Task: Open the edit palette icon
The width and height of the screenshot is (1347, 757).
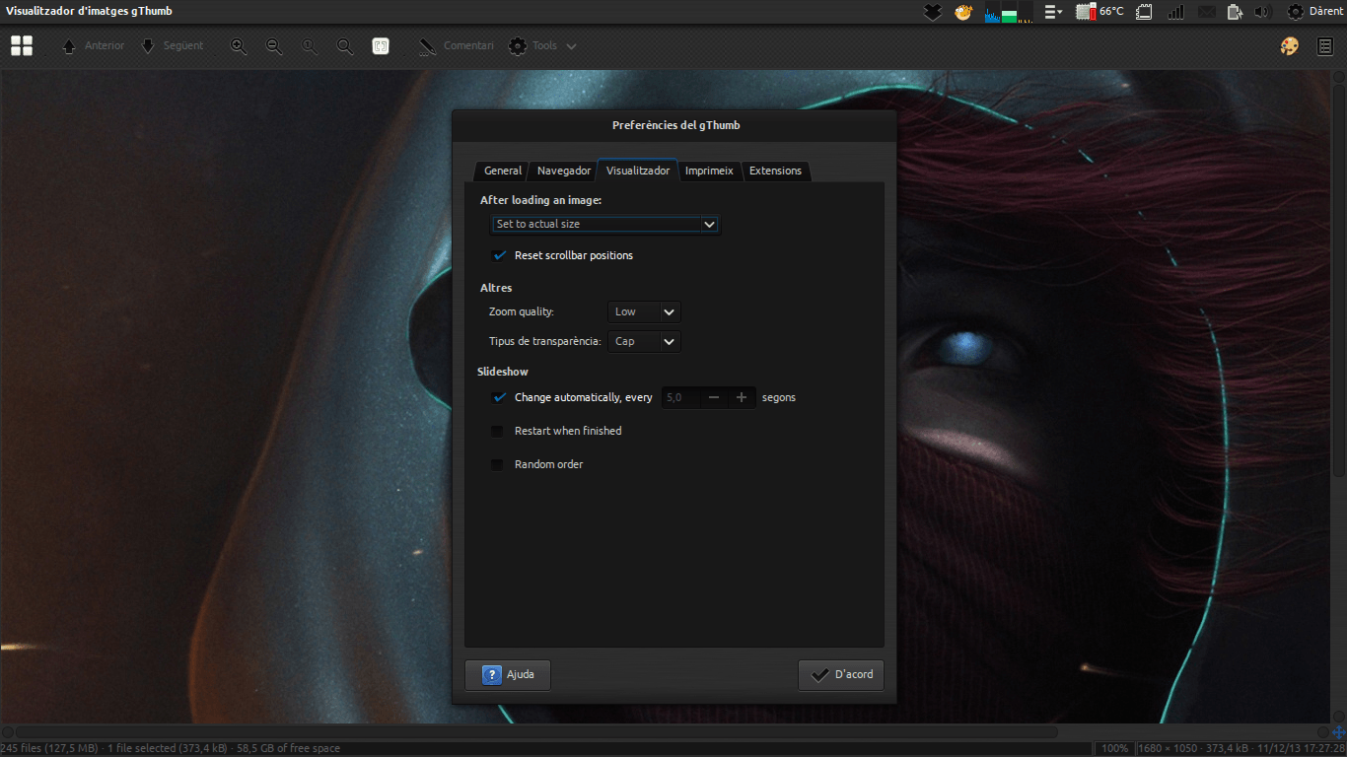Action: tap(1289, 46)
